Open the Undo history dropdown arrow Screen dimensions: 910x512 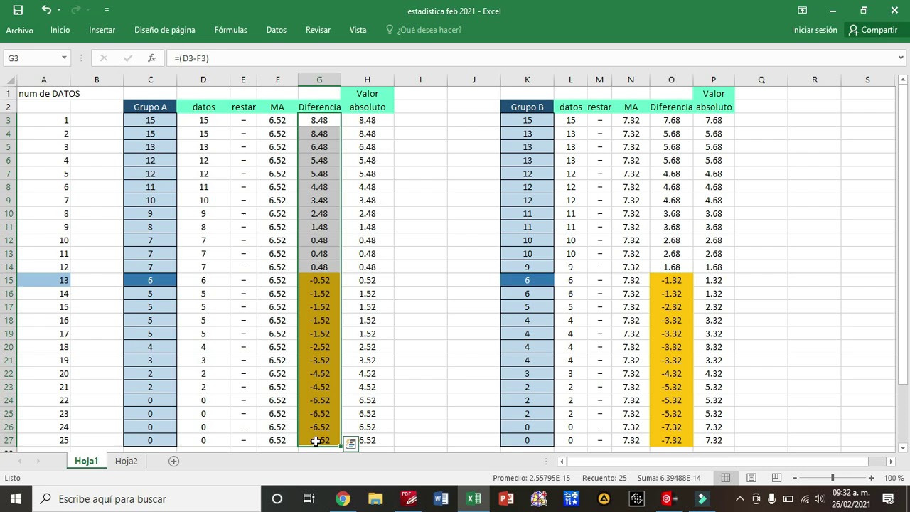tap(59, 10)
